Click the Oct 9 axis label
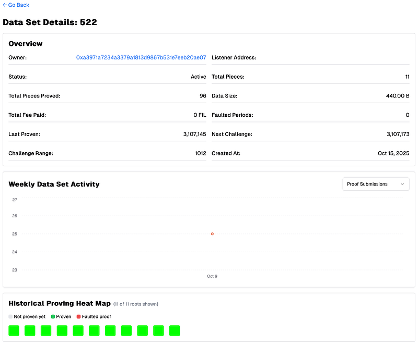The image size is (418, 345). coord(212,276)
